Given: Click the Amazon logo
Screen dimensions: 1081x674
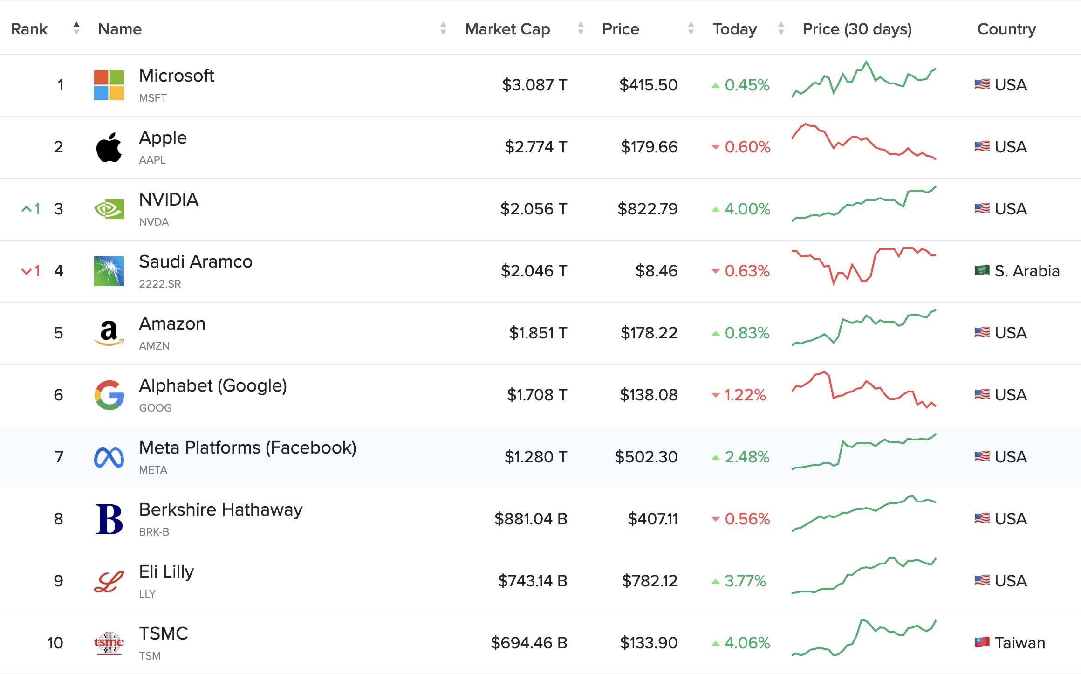Looking at the screenshot, I should (x=108, y=333).
